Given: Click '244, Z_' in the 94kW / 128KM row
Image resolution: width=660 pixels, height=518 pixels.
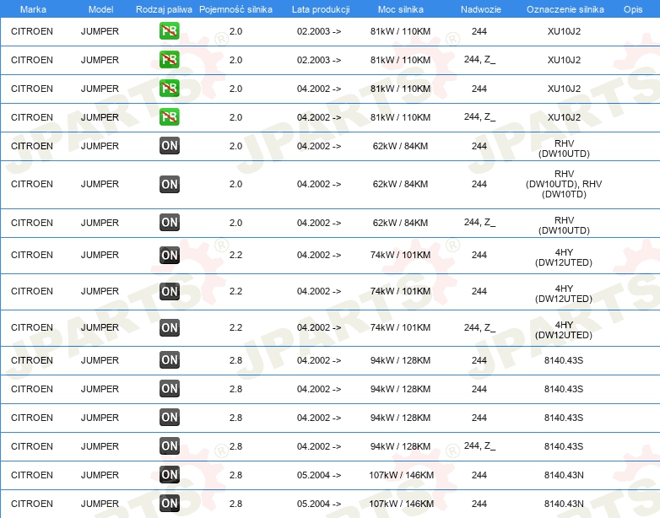Looking at the screenshot, I should [x=479, y=445].
